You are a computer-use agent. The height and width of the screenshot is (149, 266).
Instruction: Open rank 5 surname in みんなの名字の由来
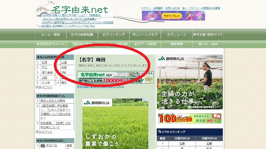click(x=46, y=83)
